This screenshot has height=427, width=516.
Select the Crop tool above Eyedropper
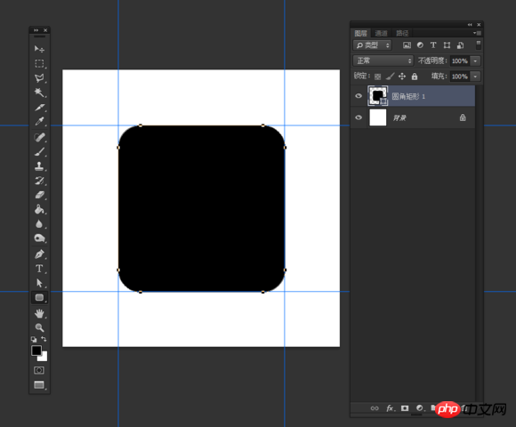pyautogui.click(x=39, y=107)
